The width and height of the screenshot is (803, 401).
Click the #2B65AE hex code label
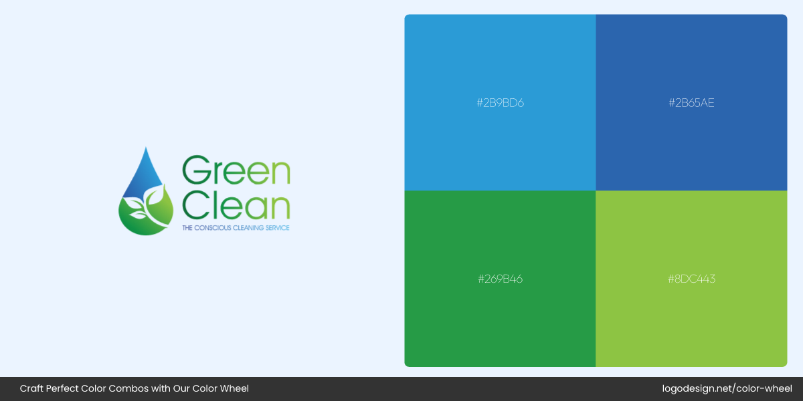point(691,103)
